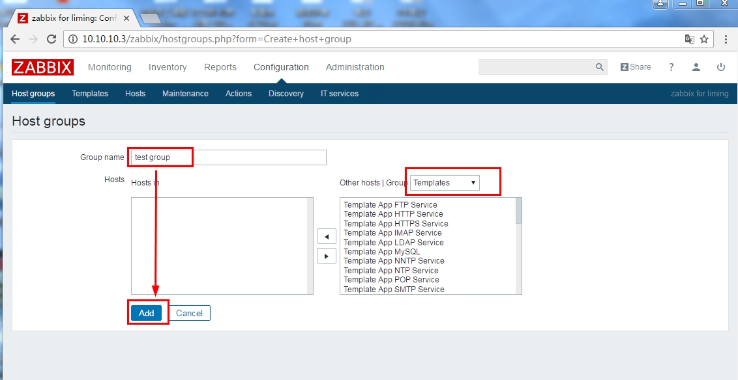Select Template App MySQL
The width and height of the screenshot is (738, 380).
click(381, 251)
